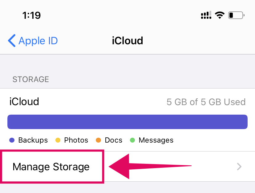Select the orange Docs legend dot

click(x=99, y=140)
